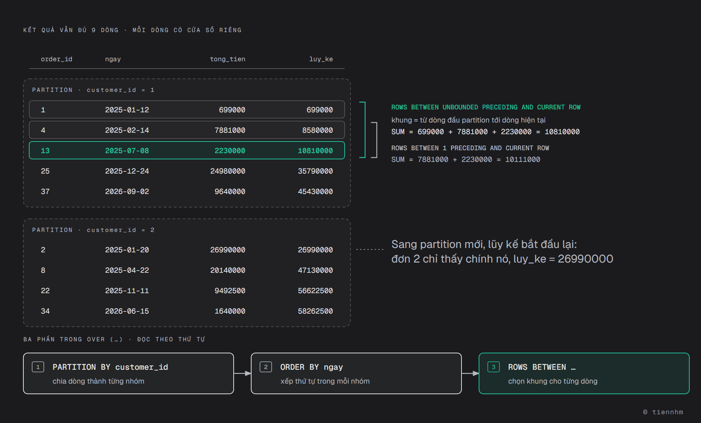Click luy_ke value 47130000

point(315,270)
